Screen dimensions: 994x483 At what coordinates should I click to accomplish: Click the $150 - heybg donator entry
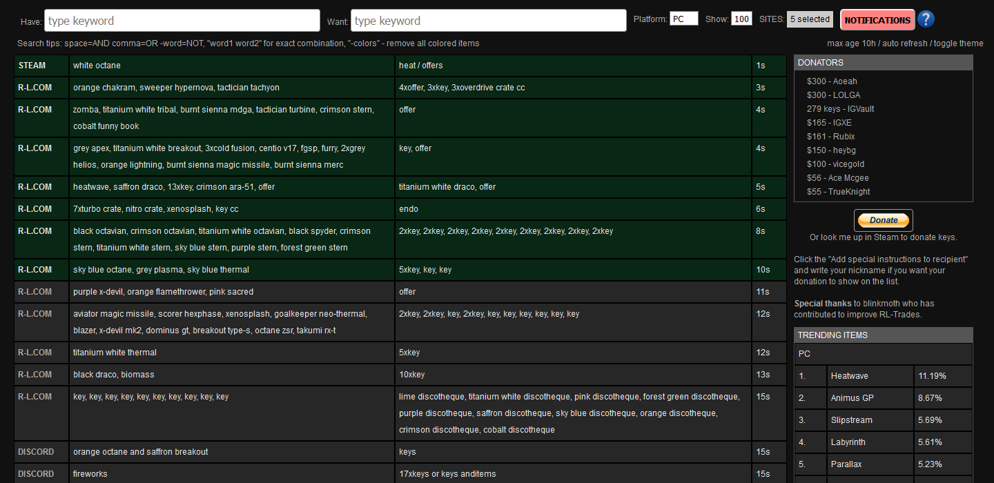coord(830,150)
